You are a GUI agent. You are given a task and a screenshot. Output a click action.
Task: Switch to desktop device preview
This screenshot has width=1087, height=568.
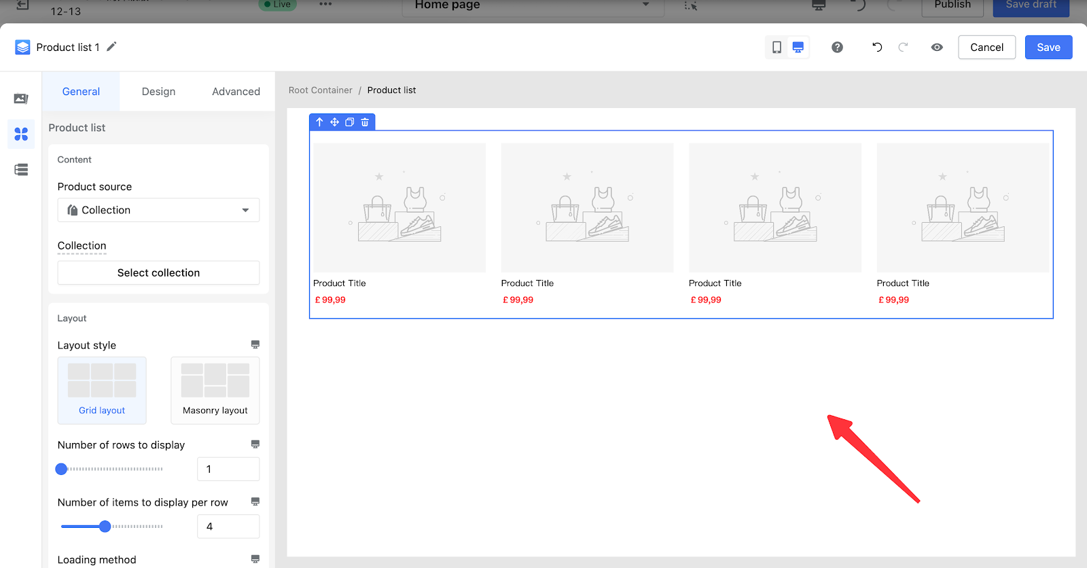pos(798,48)
